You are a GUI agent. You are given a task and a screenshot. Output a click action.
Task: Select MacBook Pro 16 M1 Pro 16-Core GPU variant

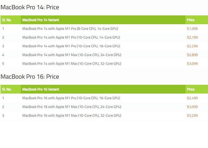[71, 98]
